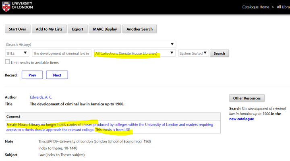Open the TITLE search type dropdown
Screen dimensions: 290x161
tap(17, 53)
